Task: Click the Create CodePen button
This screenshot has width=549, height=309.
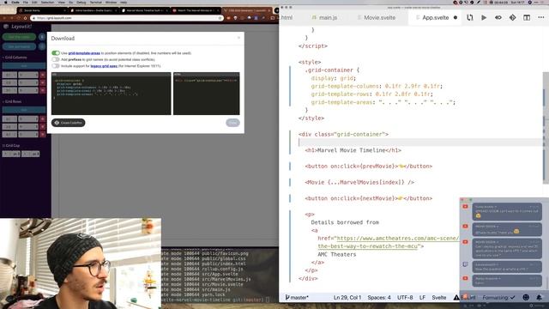Action: click(69, 123)
